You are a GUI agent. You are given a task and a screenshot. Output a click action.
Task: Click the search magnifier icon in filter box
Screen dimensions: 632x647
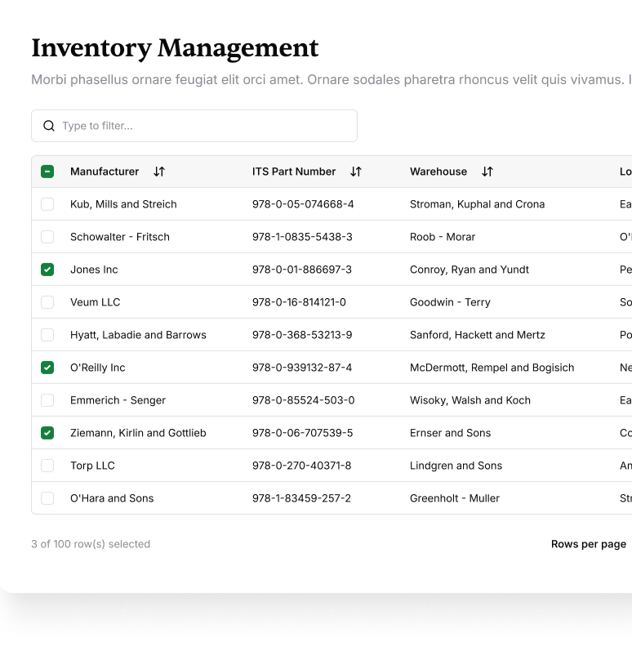(49, 126)
